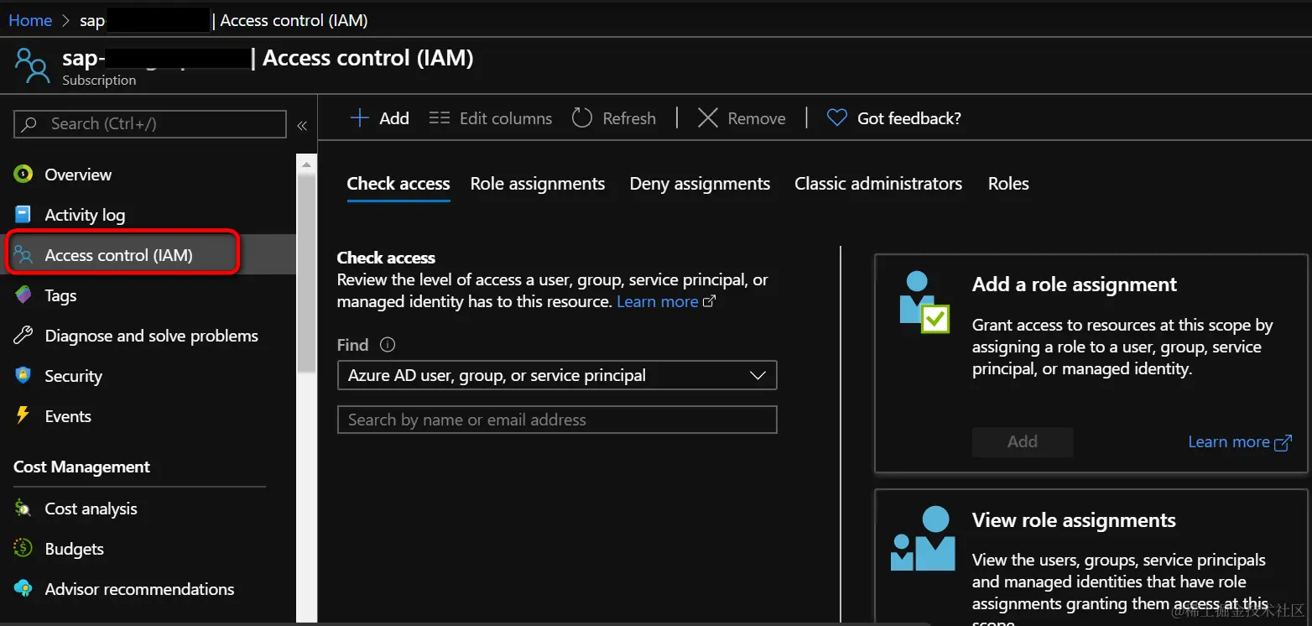Click the X icon beside Remove

point(708,118)
